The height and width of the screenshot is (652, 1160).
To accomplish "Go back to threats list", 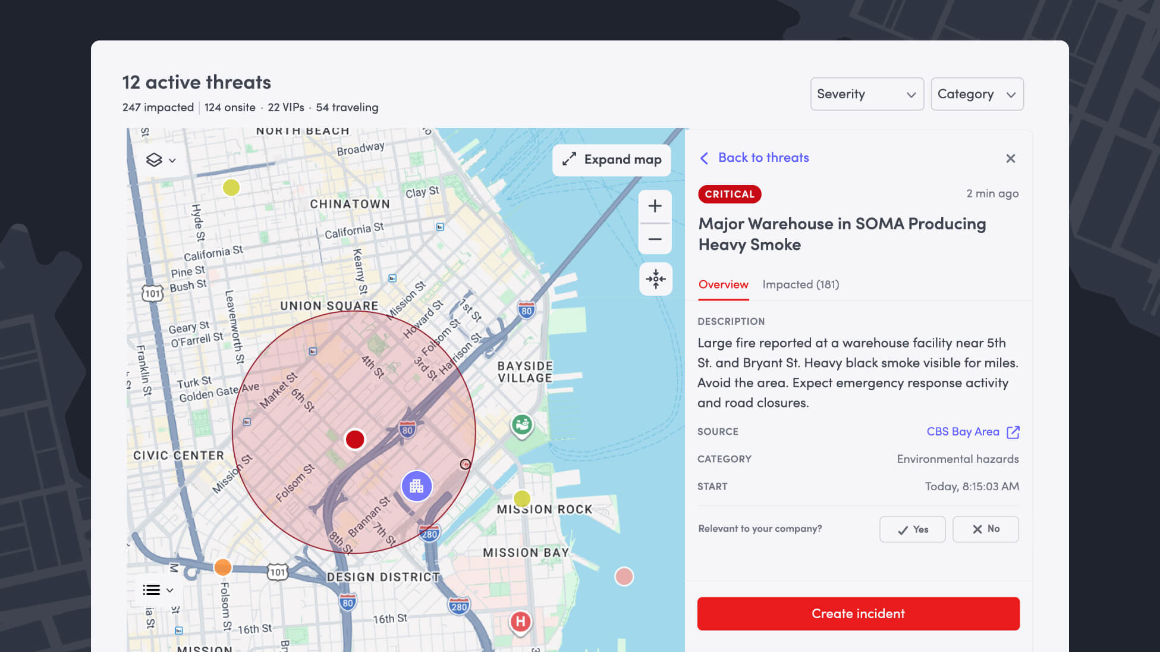I will 755,158.
